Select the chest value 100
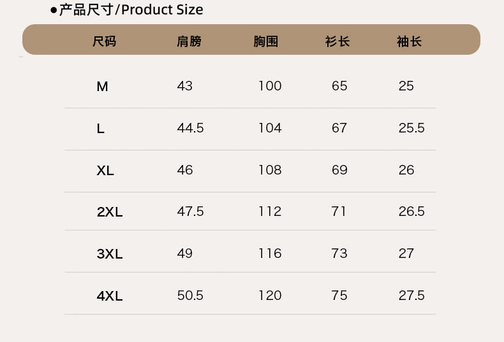Image resolution: width=504 pixels, height=342 pixels. click(270, 86)
